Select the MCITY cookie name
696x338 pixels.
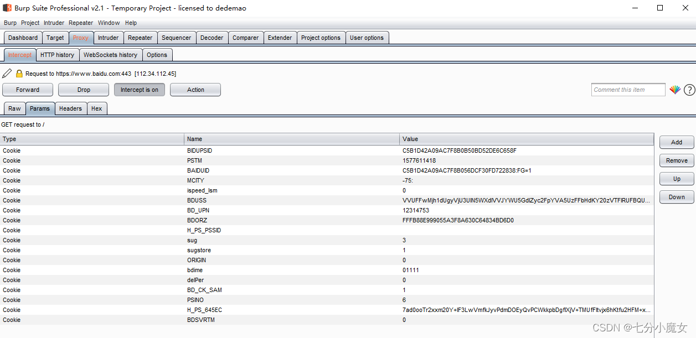pos(195,180)
